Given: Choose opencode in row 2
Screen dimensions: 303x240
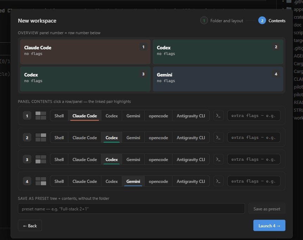Looking at the screenshot, I should pos(158,137).
